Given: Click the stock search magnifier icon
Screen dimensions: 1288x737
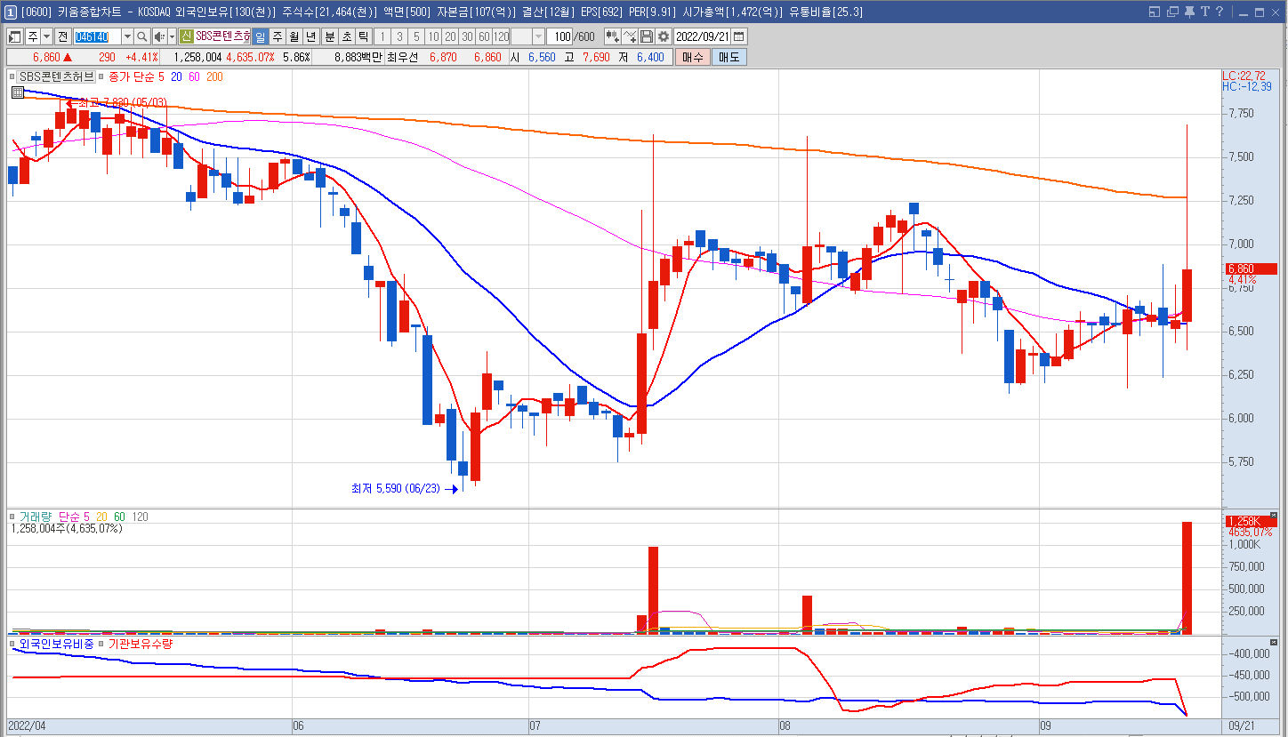Looking at the screenshot, I should click(x=142, y=36).
